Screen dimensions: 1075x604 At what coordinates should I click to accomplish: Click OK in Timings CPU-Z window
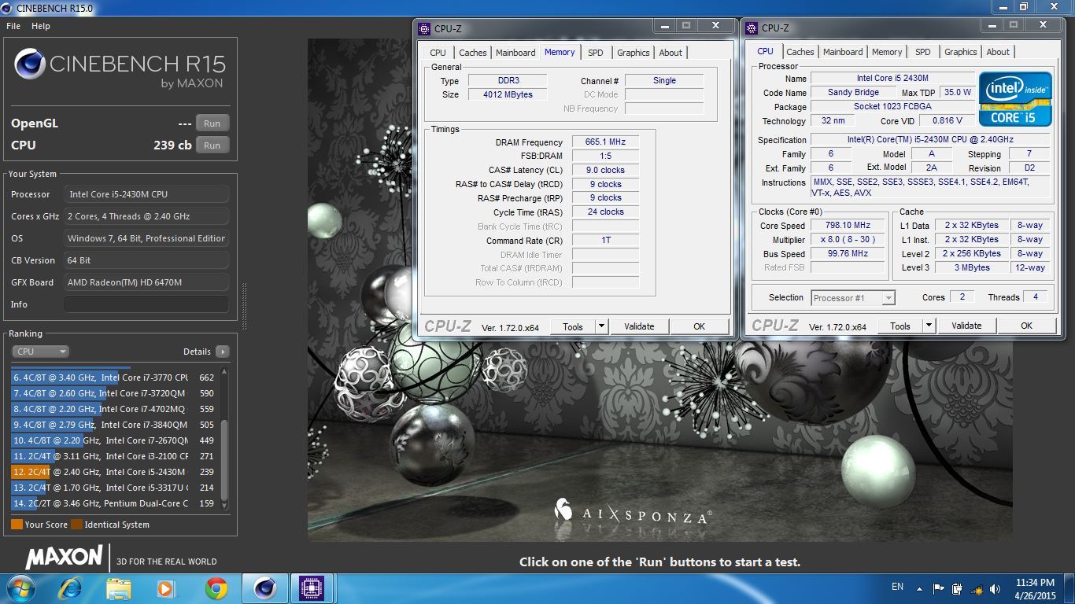pos(700,326)
